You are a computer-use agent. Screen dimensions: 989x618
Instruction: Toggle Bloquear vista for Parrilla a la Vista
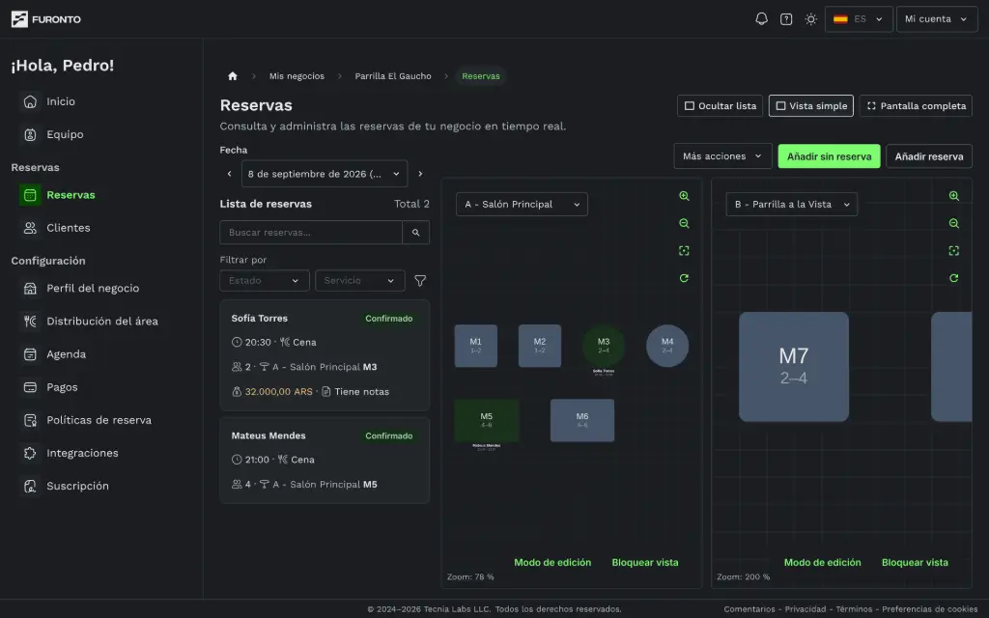click(915, 563)
